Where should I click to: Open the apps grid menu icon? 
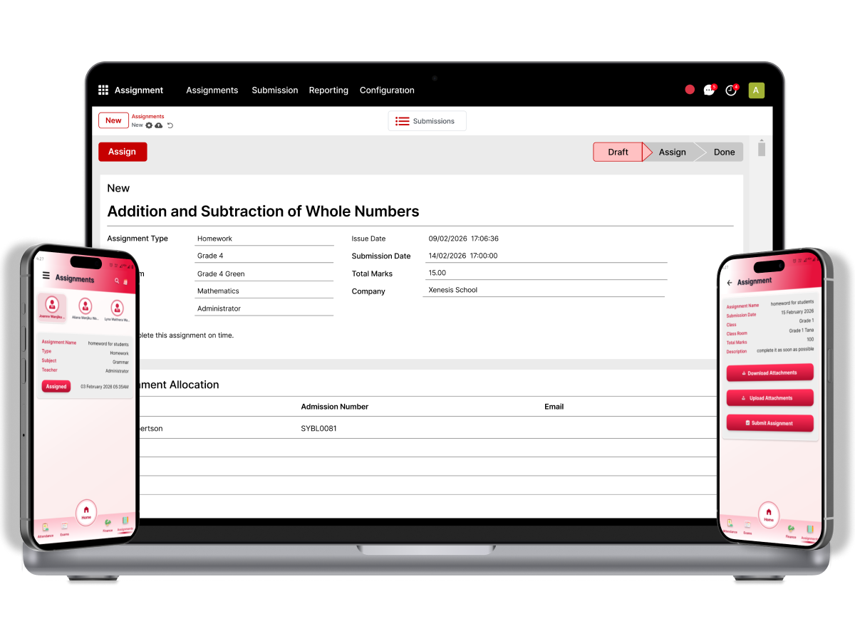103,90
